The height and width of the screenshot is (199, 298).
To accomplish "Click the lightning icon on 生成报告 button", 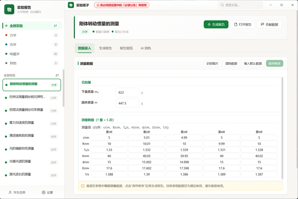I will (x=209, y=25).
